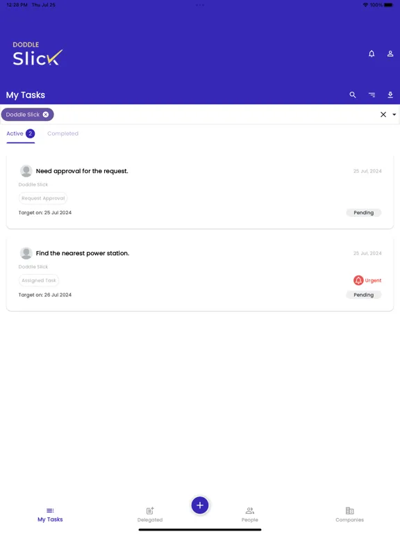The width and height of the screenshot is (400, 534).
Task: Click the battery indicator icon
Action: pyautogui.click(x=388, y=5)
